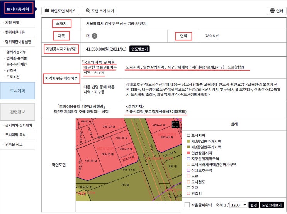The height and width of the screenshot is (214, 287).
Task: Click 일반상업지역 red legend swatch
Action: click(x=189, y=153)
